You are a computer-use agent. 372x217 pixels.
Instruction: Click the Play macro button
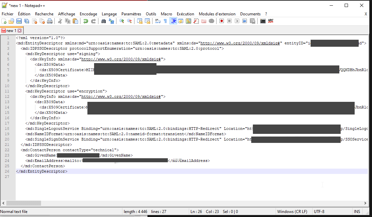tap(237, 21)
